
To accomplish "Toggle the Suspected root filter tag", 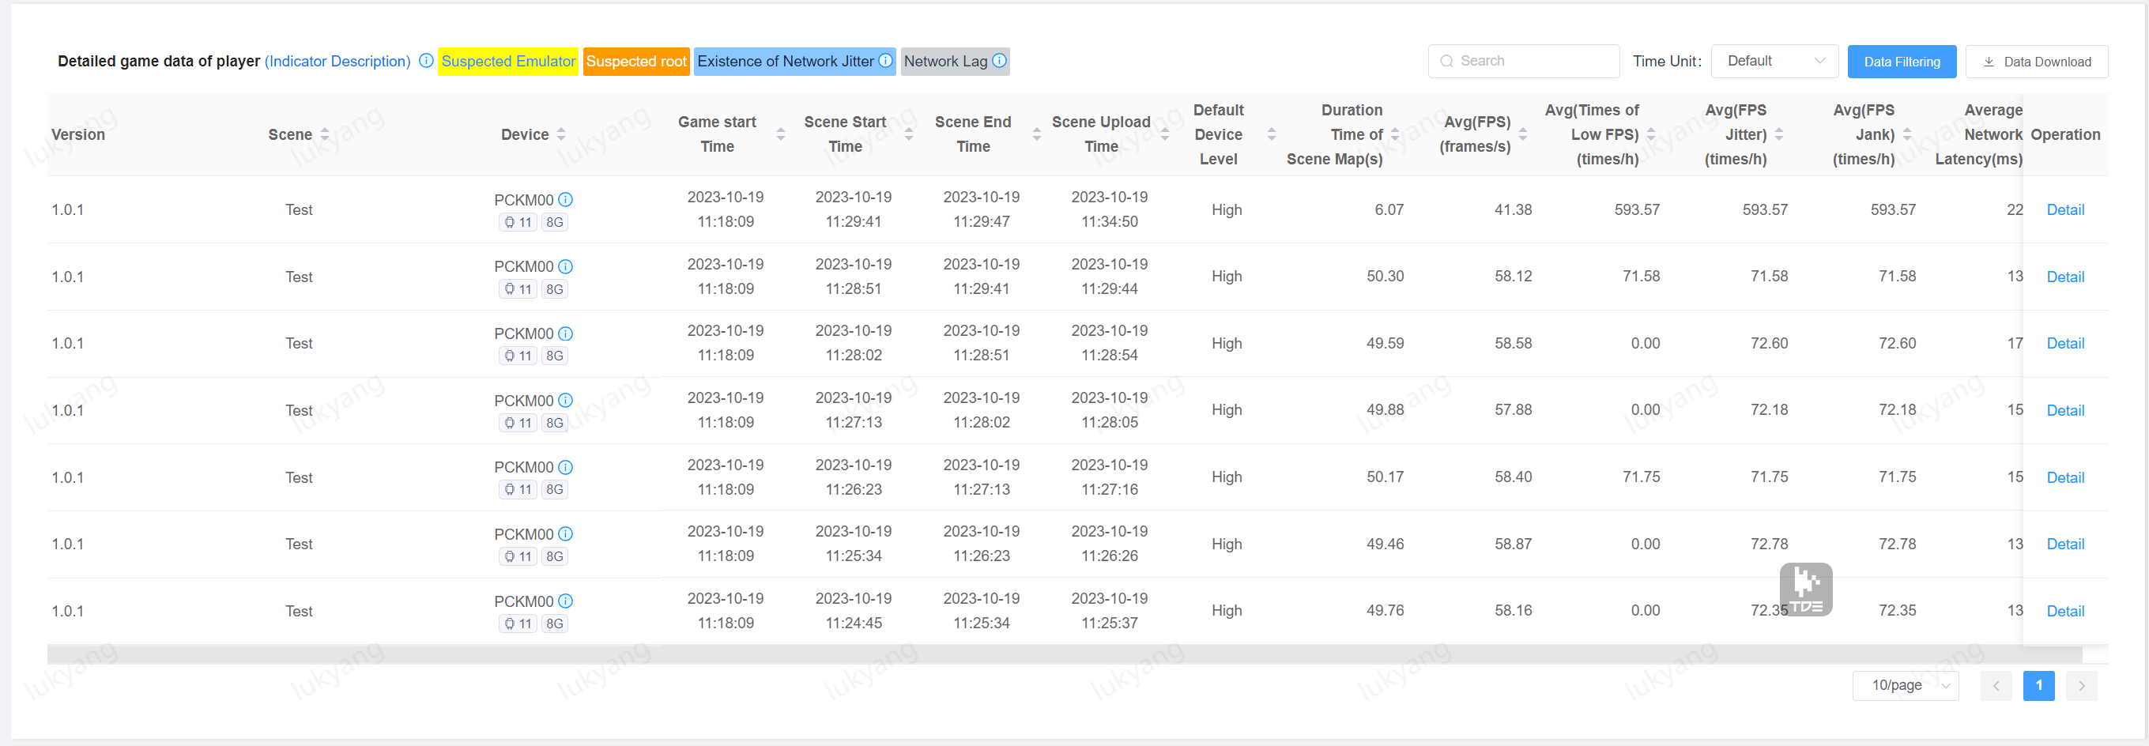I will click(x=635, y=61).
